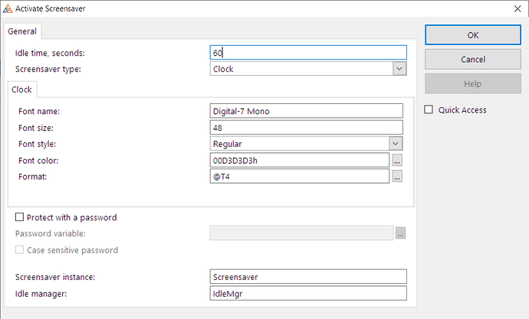Image resolution: width=529 pixels, height=319 pixels.
Task: Click the Regular font style combo box
Action: tap(299, 143)
